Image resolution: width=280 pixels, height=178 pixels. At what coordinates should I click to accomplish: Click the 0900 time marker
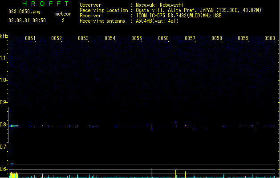[x=270, y=38]
